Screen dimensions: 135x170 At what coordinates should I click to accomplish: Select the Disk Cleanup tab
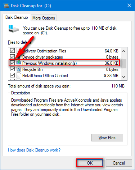coord(17,17)
